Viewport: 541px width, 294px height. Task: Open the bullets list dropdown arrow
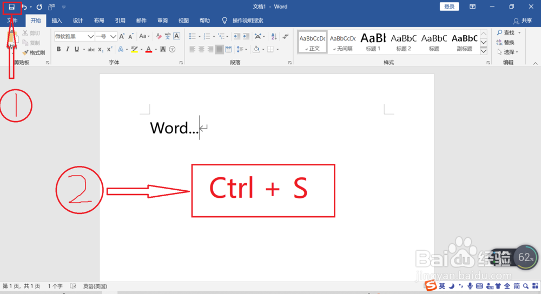[x=200, y=37]
